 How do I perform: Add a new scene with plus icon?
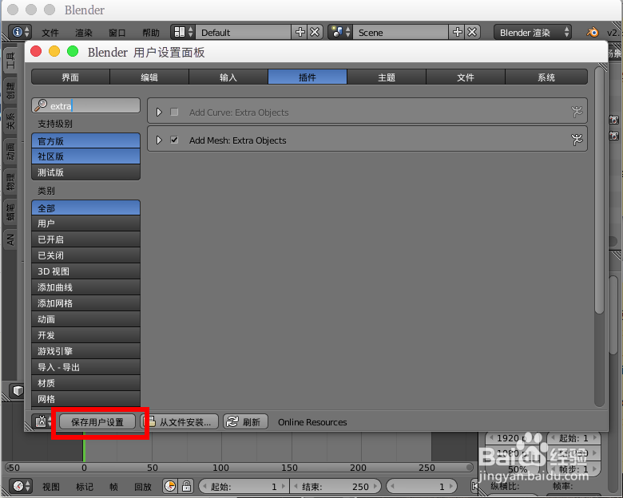458,32
